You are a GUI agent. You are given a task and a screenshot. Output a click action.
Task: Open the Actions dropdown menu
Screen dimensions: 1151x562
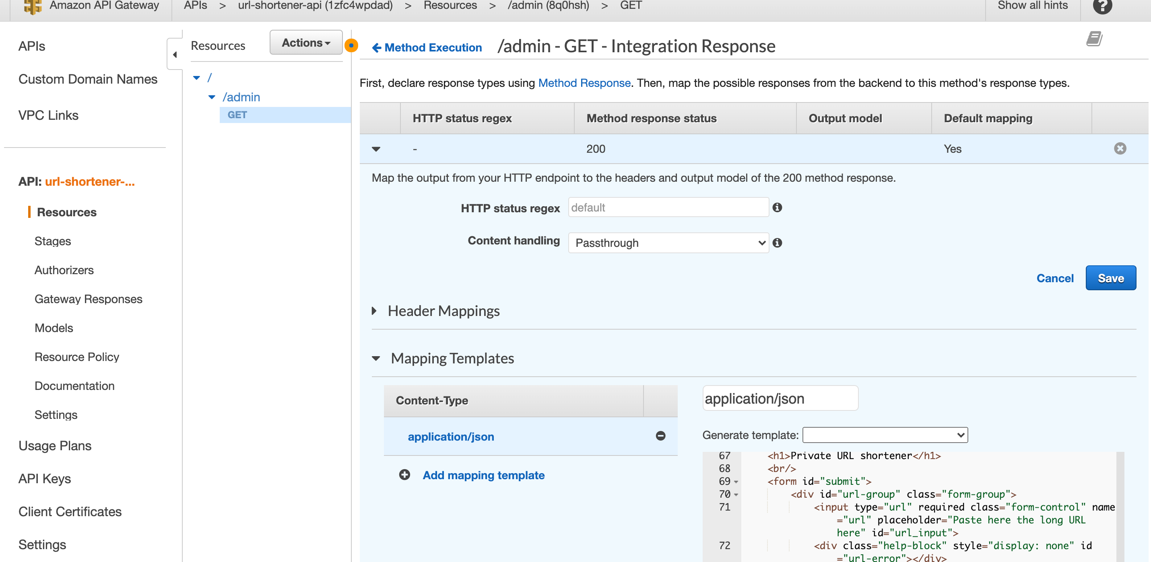pyautogui.click(x=305, y=43)
